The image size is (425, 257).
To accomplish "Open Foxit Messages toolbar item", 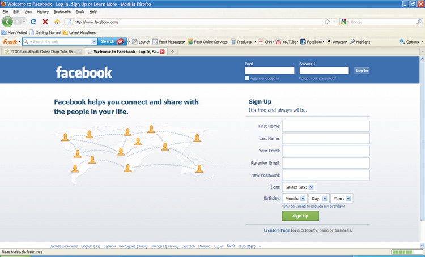I will 169,42.
